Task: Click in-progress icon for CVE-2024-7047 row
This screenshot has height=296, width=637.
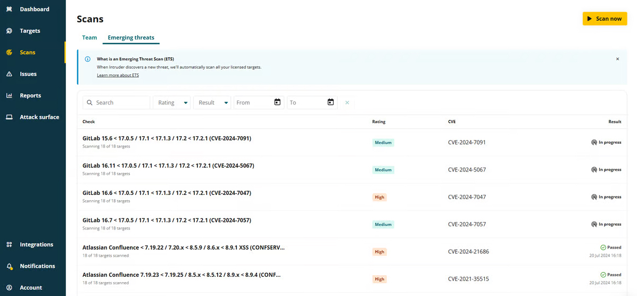Action: pos(594,197)
